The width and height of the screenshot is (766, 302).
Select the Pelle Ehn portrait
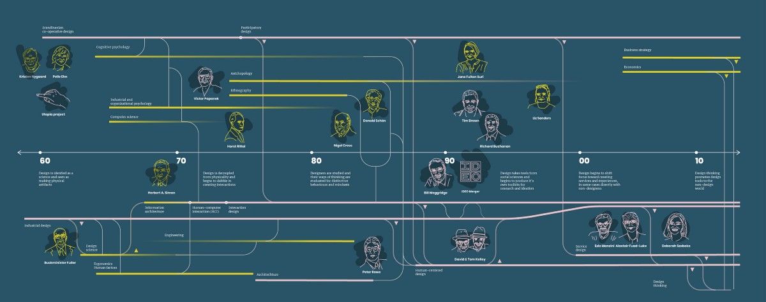pos(61,59)
